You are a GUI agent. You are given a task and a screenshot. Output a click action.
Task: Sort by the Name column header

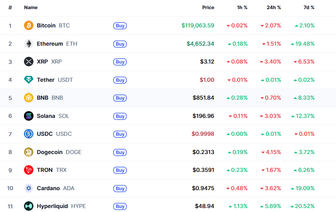point(31,8)
